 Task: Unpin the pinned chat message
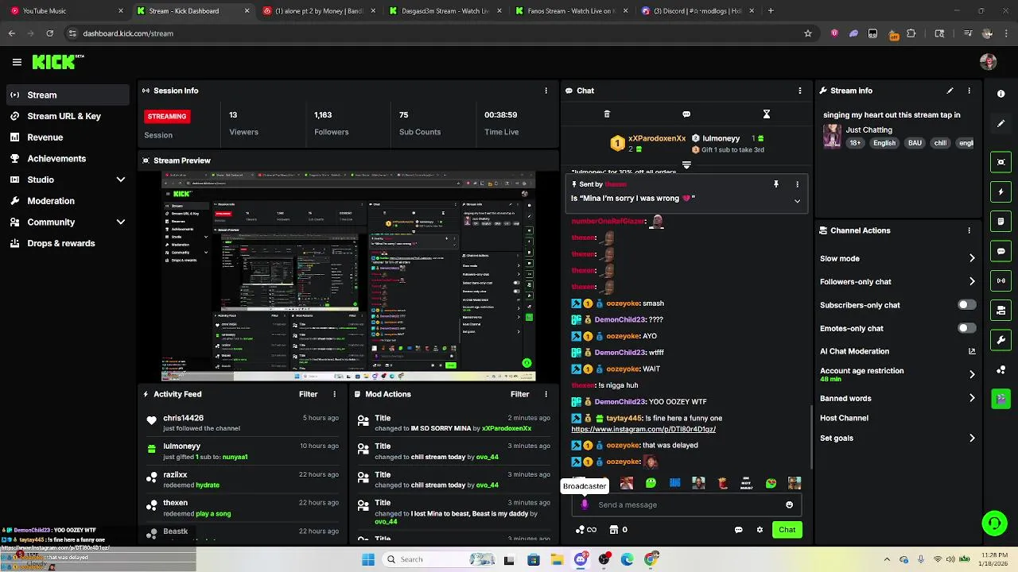click(x=776, y=184)
